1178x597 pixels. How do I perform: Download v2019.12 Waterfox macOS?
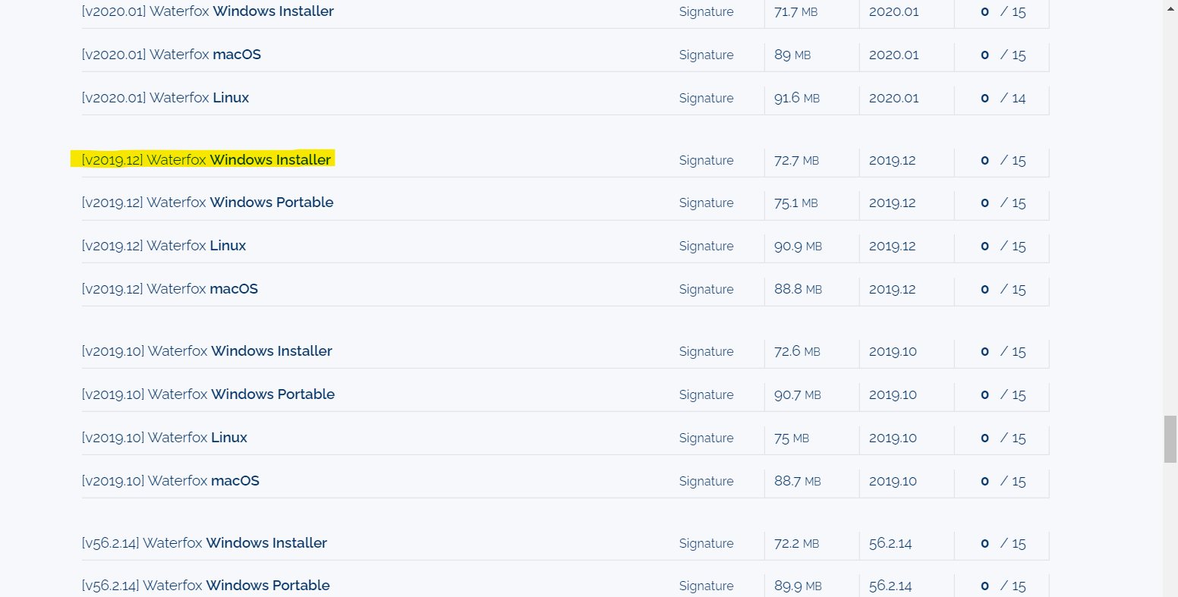(x=169, y=289)
